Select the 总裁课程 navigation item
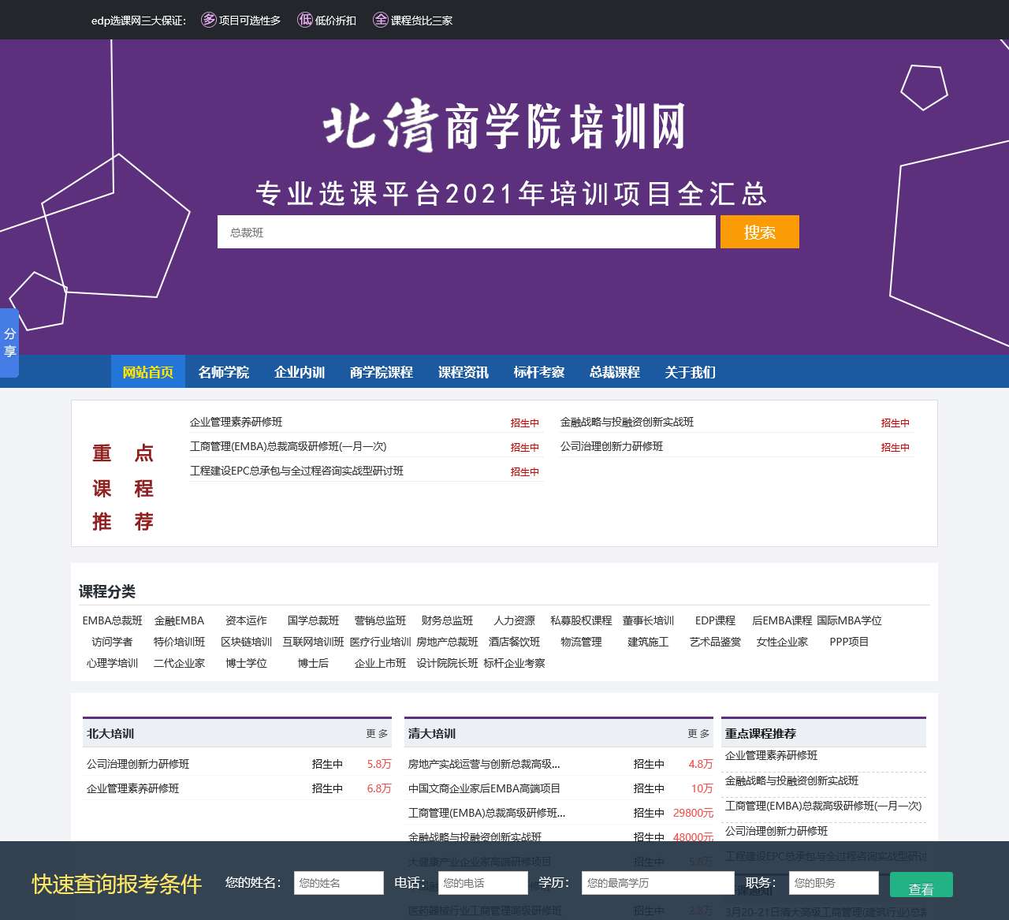The width and height of the screenshot is (1009, 920). (616, 372)
